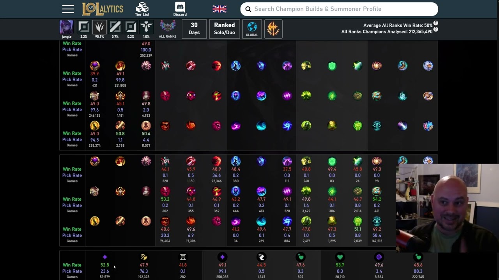Image resolution: width=499 pixels, height=280 pixels.
Task: Select secondary rune with 54.2 win rate
Action: [377, 191]
